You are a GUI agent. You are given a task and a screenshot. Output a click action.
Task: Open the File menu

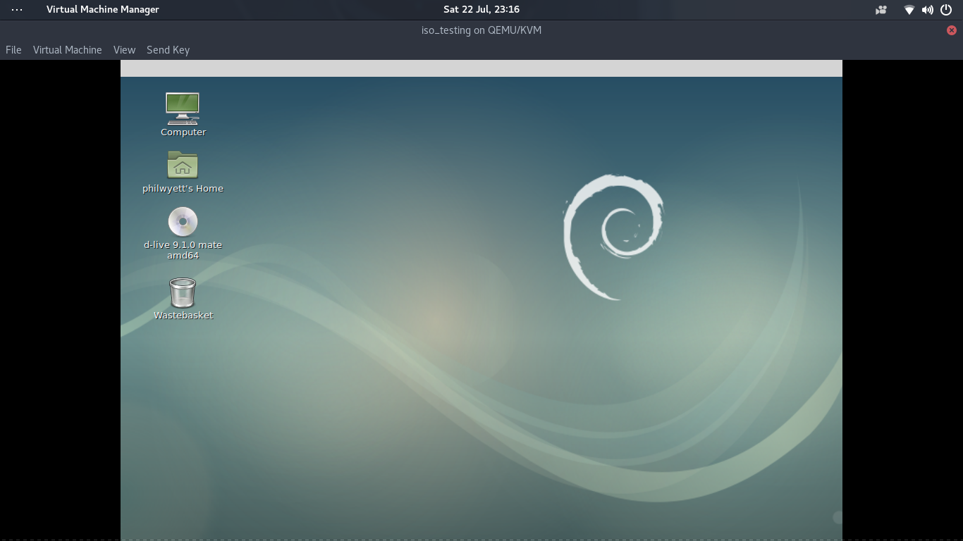point(13,50)
